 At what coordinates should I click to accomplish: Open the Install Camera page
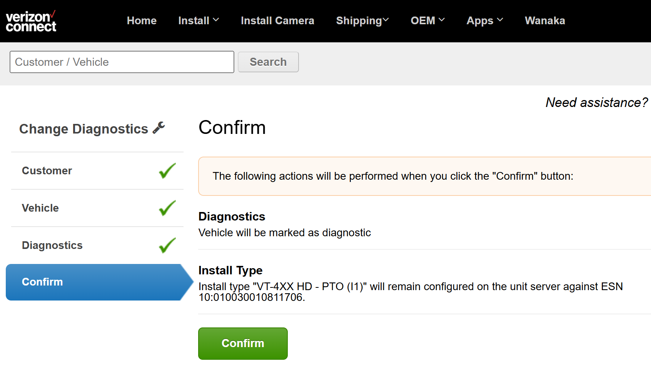277,21
